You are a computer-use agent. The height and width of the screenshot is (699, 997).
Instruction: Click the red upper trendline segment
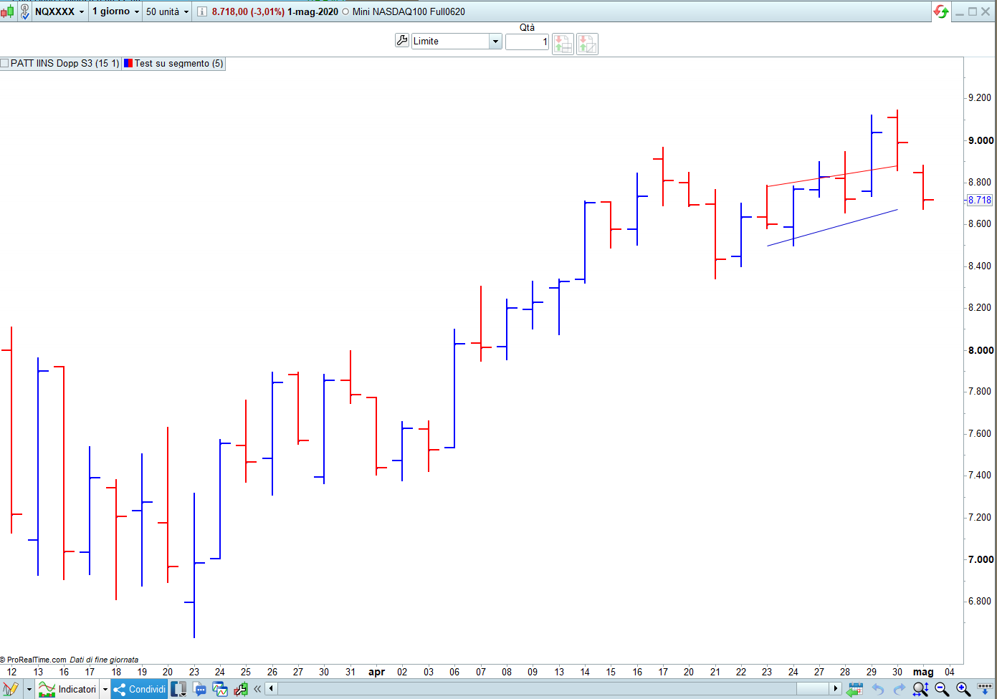tap(832, 176)
